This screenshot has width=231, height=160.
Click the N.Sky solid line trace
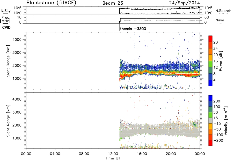pyautogui.click(x=159, y=9)
